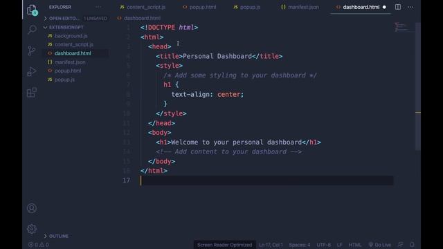Click the empty line 17 in the editor
Image resolution: width=443 pixels, height=249 pixels.
[x=266, y=181]
